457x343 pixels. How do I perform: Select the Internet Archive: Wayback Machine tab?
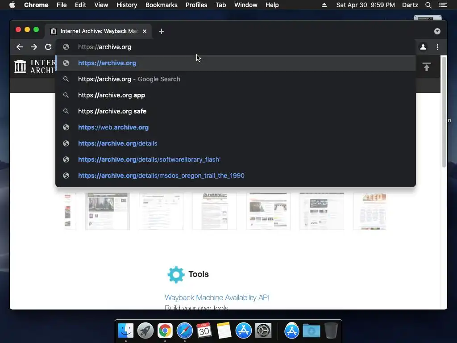[x=98, y=31]
